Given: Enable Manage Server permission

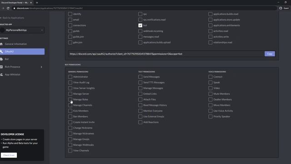Looking at the screenshot, I should coord(70,94).
